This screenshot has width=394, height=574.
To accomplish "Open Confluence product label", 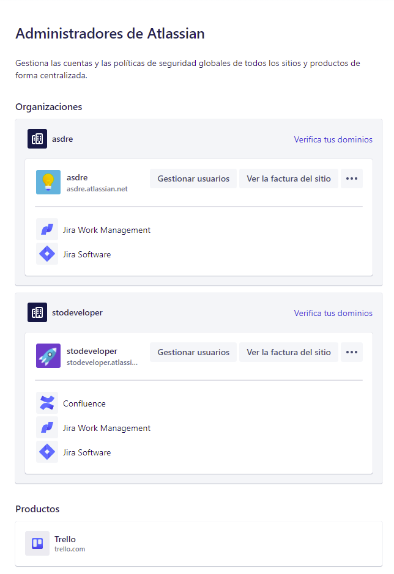I will pos(84,403).
